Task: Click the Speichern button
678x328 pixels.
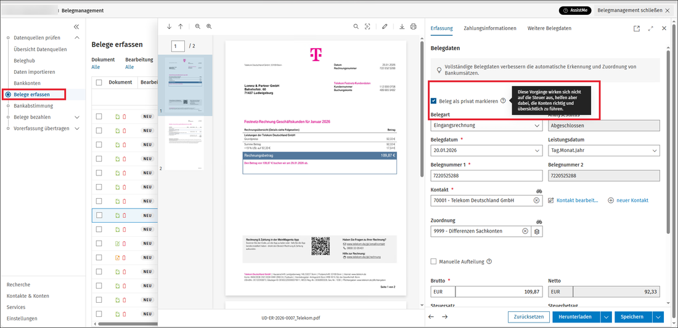Action: [634, 317]
